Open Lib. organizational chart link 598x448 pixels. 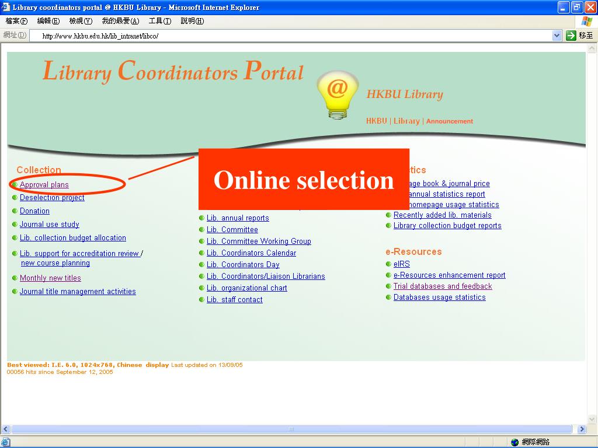pyautogui.click(x=247, y=288)
